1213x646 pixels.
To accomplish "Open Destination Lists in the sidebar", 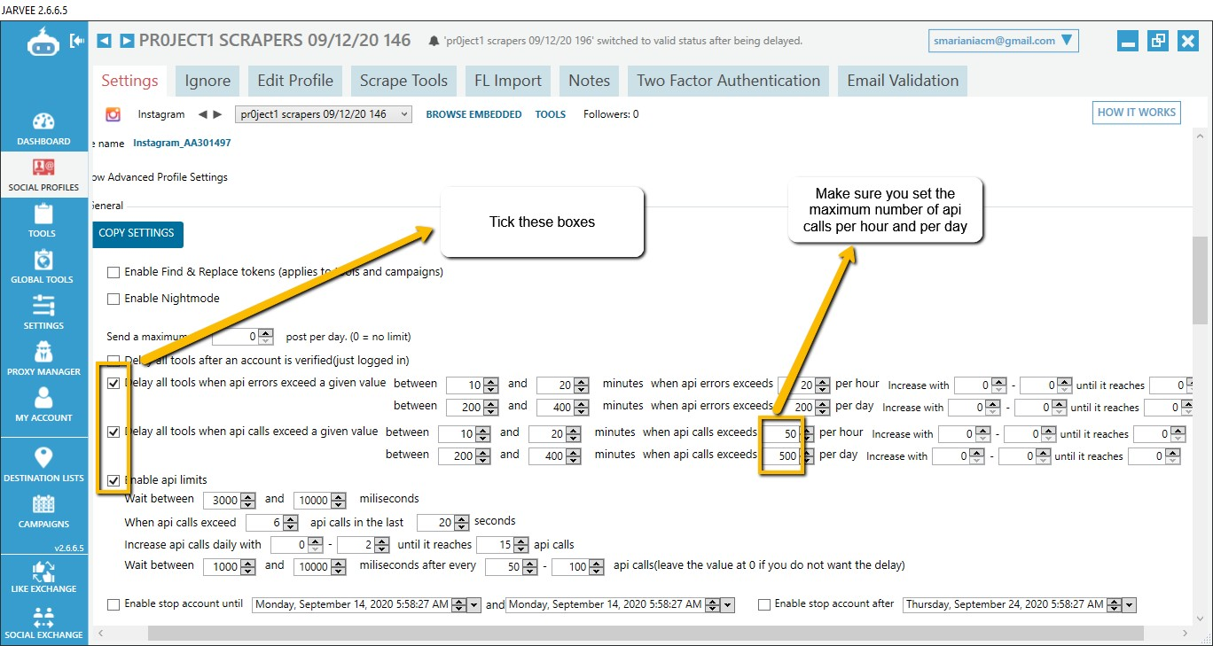I will click(x=43, y=464).
